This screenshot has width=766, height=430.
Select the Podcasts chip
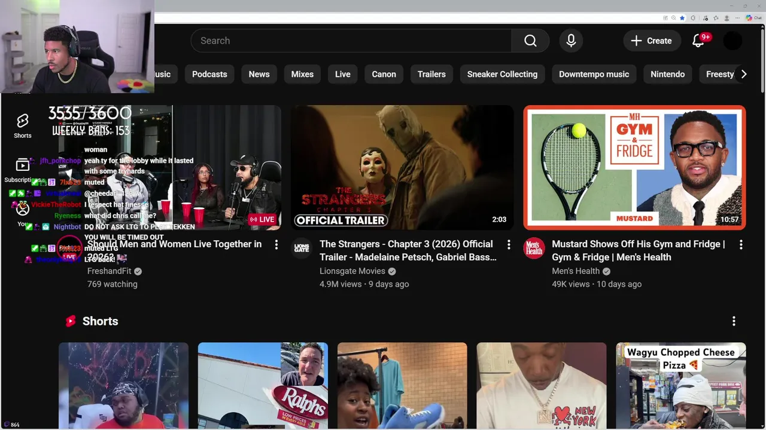[209, 74]
